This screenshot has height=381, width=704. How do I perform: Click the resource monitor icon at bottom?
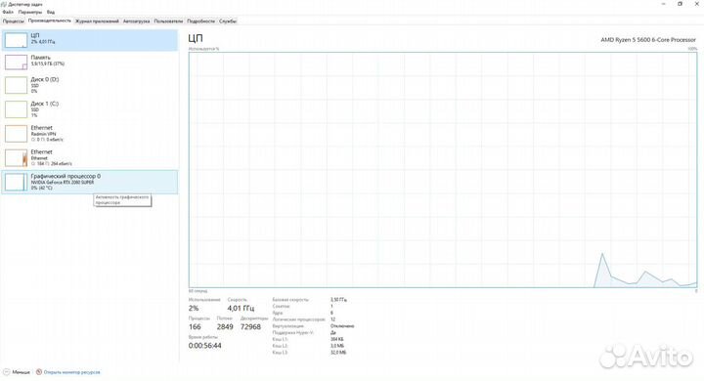click(x=39, y=372)
